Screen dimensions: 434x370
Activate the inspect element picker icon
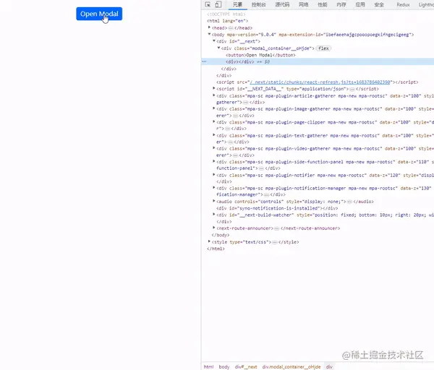pyautogui.click(x=208, y=4)
